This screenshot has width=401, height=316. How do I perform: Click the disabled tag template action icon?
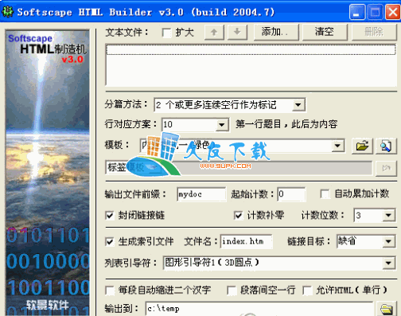[386, 168]
